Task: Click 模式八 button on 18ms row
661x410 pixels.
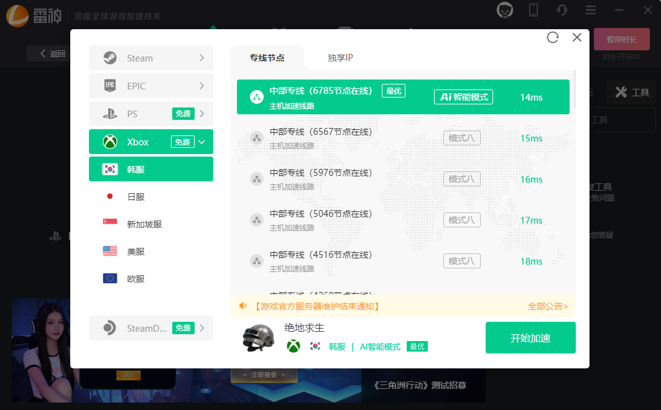Action: tap(461, 261)
